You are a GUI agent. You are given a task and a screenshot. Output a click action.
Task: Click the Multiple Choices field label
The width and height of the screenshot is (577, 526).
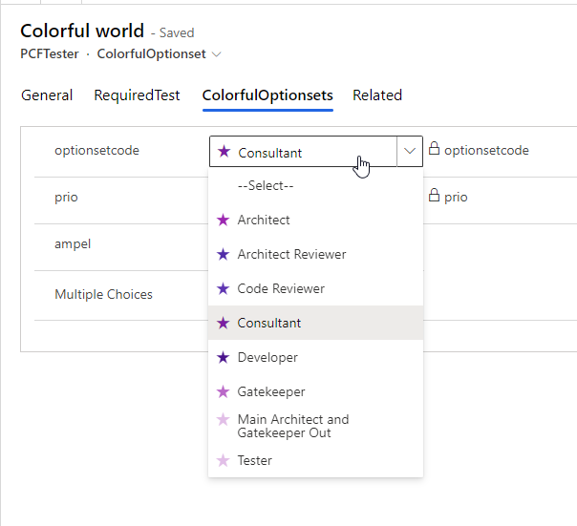pyautogui.click(x=103, y=294)
